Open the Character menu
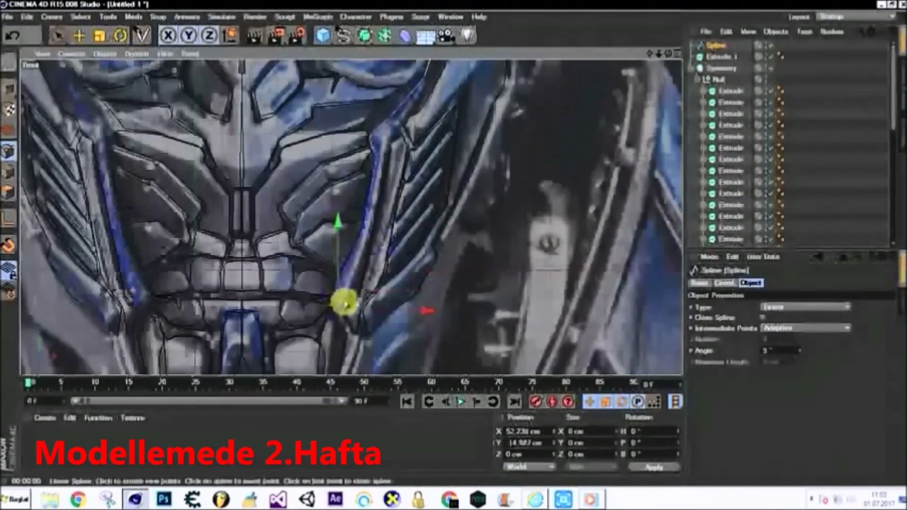 357,16
